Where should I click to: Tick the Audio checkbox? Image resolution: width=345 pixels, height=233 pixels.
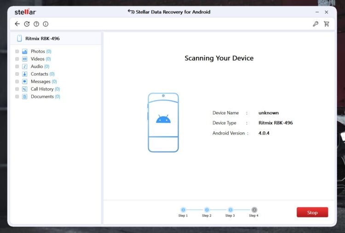coord(17,66)
